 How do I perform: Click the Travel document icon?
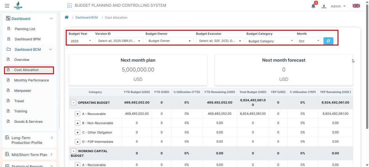click(8, 101)
